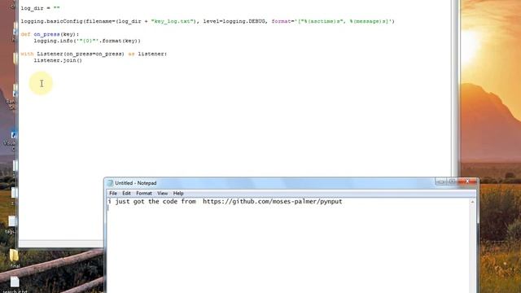Close the Untitled - Notepad window
Image resolution: width=521 pixels, height=293 pixels.
(x=468, y=181)
